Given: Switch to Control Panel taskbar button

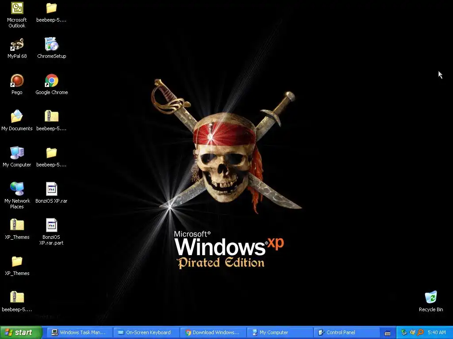Looking at the screenshot, I should tap(347, 332).
